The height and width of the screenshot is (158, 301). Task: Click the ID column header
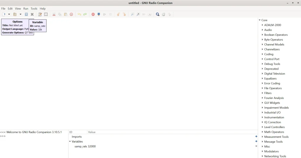(78, 132)
